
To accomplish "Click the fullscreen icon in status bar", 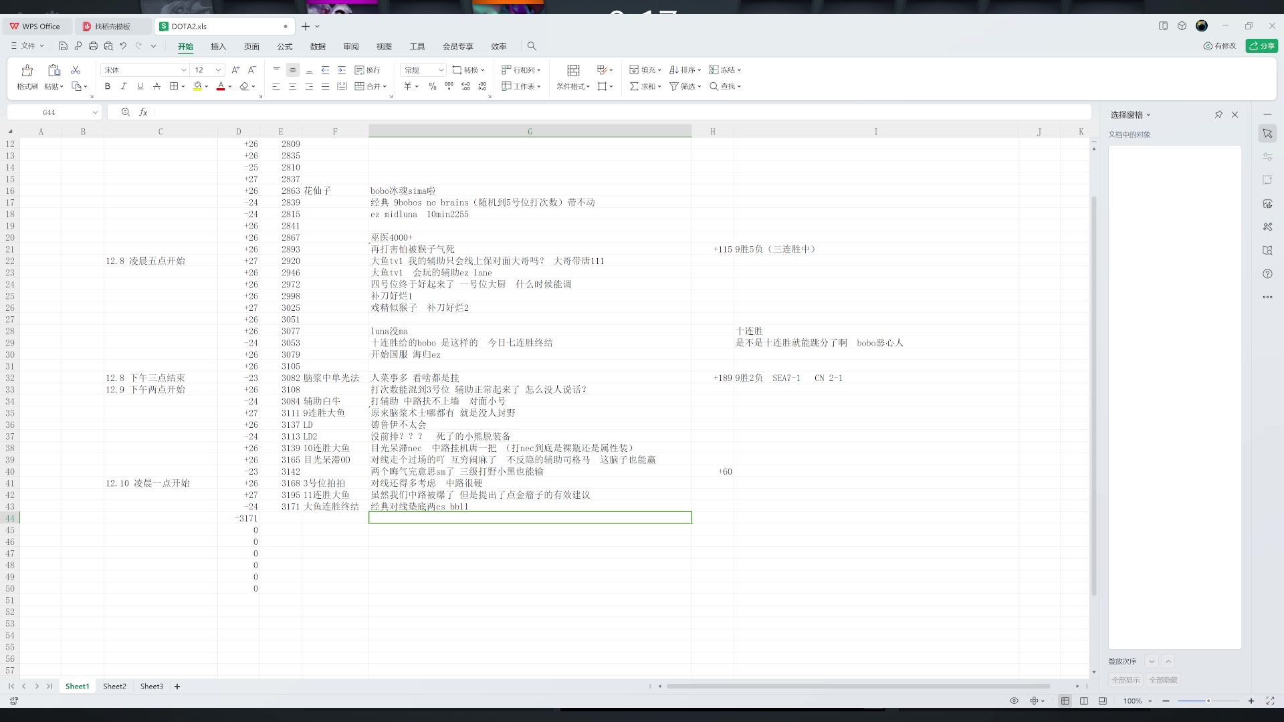I will (x=1270, y=701).
